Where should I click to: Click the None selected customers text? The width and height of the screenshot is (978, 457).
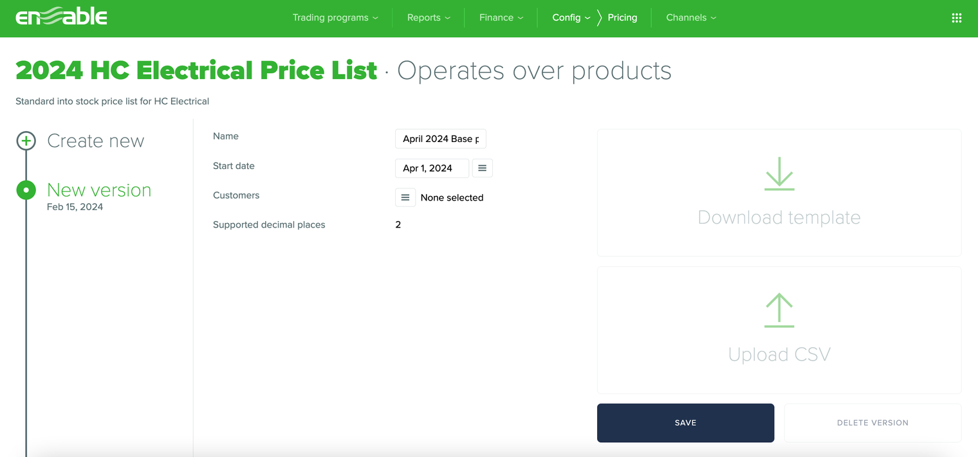tap(452, 198)
